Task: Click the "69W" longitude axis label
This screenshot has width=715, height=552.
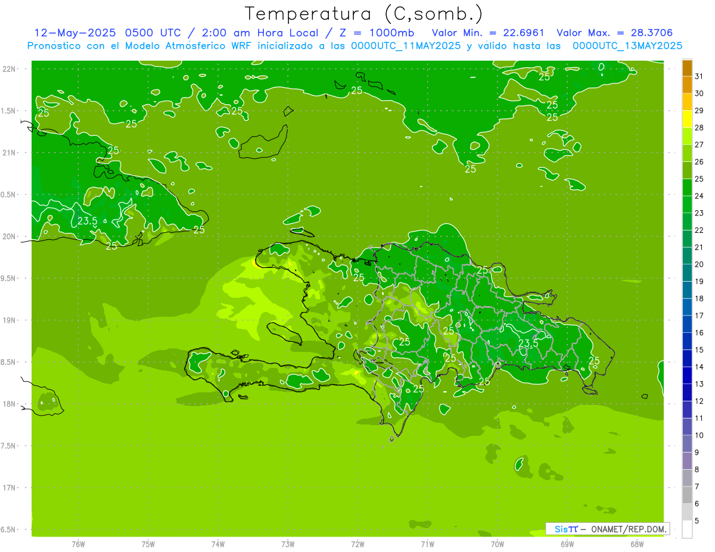Action: 567,544
